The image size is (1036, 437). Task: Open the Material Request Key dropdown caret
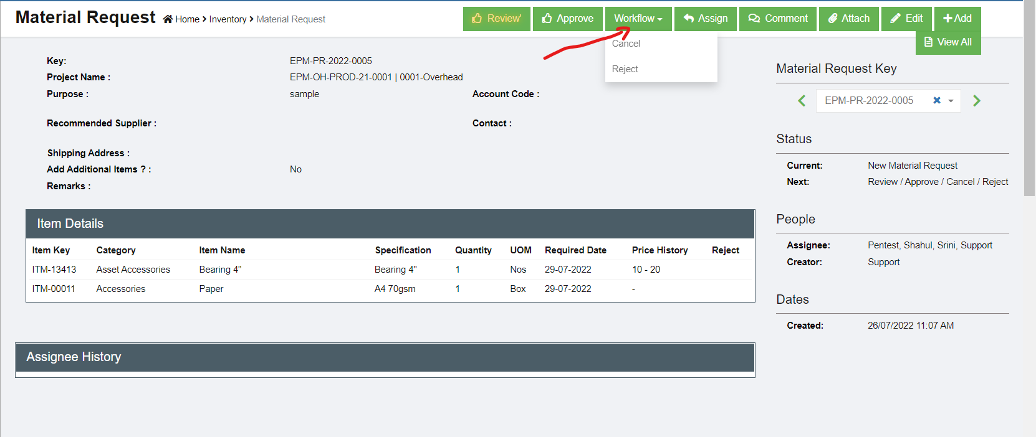951,101
